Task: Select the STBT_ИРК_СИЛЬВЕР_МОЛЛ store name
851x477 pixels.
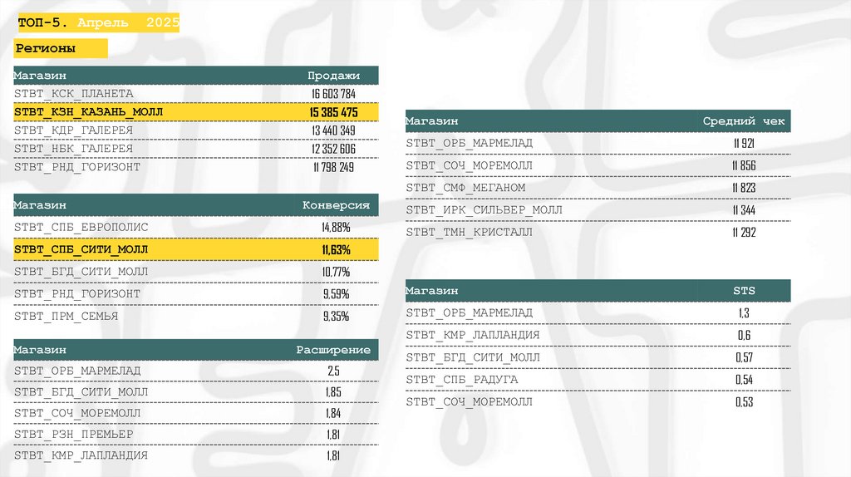Action: [484, 210]
